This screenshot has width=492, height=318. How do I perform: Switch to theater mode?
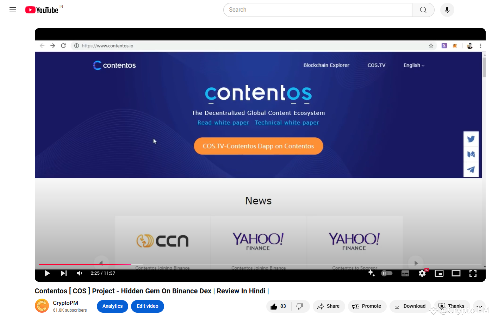pos(456,273)
